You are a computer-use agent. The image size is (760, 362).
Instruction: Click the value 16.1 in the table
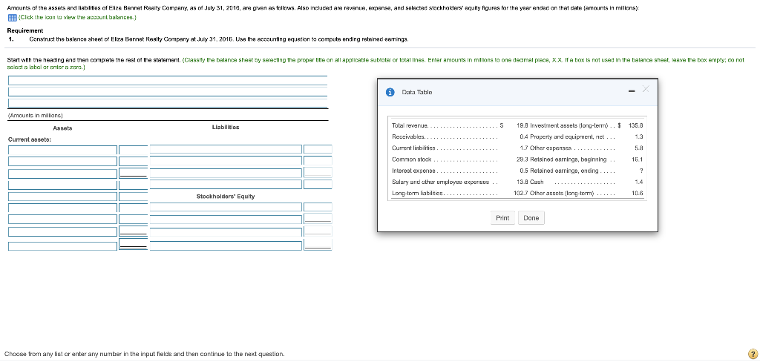638,159
